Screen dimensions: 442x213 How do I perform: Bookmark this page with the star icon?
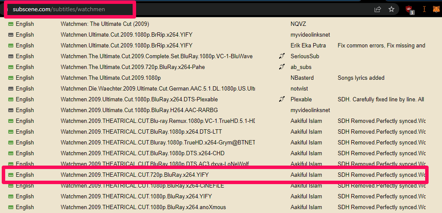(x=391, y=9)
